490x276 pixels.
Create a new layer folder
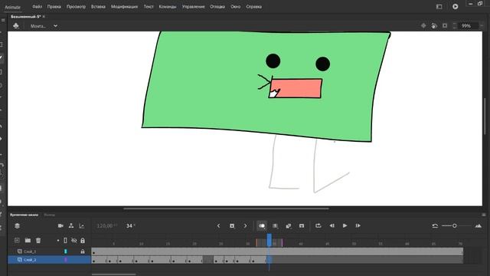click(28, 240)
